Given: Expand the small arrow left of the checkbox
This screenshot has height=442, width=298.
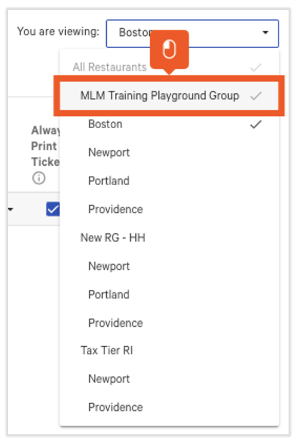Looking at the screenshot, I should 11,209.
